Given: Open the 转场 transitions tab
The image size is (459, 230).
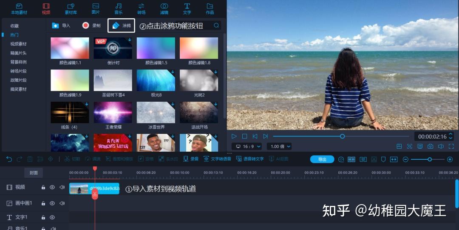Looking at the screenshot, I should 142,9.
